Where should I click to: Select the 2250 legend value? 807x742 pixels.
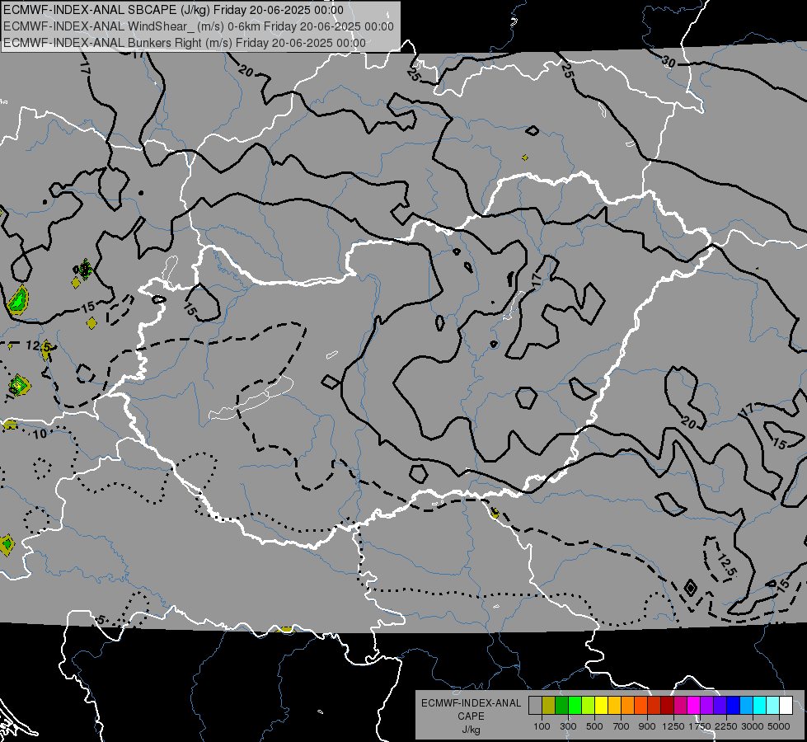[726, 726]
